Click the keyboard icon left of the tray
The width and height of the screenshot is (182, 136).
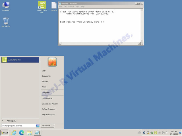click(139, 133)
